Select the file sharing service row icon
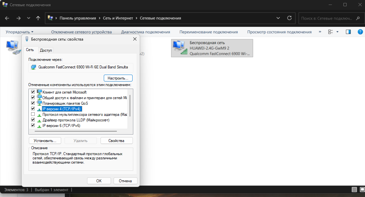 point(39,98)
